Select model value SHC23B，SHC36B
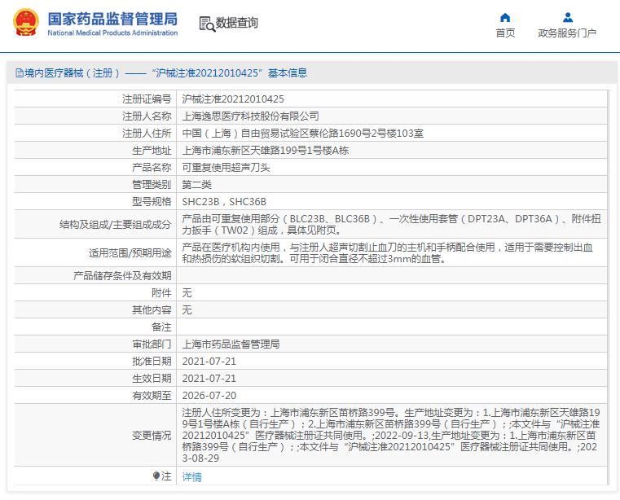 tap(224, 202)
